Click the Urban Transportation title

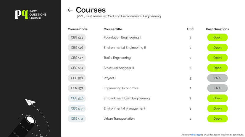coord(119,118)
